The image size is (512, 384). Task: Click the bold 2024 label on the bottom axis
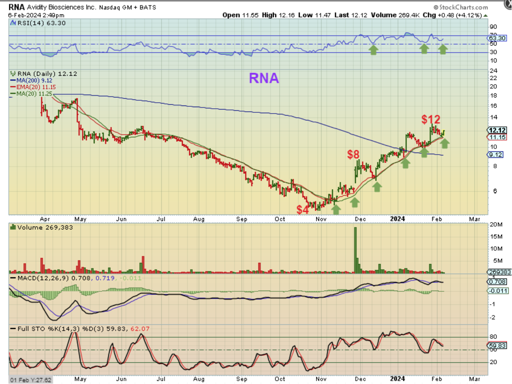point(397,378)
